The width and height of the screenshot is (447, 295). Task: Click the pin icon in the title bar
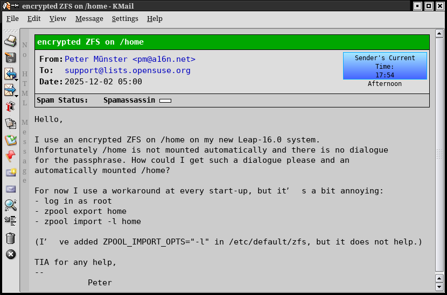point(15,6)
